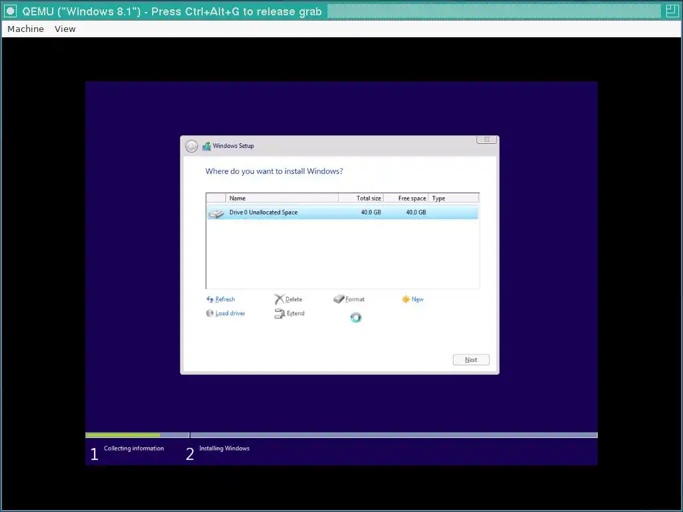Click the Type column header
The width and height of the screenshot is (683, 512).
tap(454, 198)
